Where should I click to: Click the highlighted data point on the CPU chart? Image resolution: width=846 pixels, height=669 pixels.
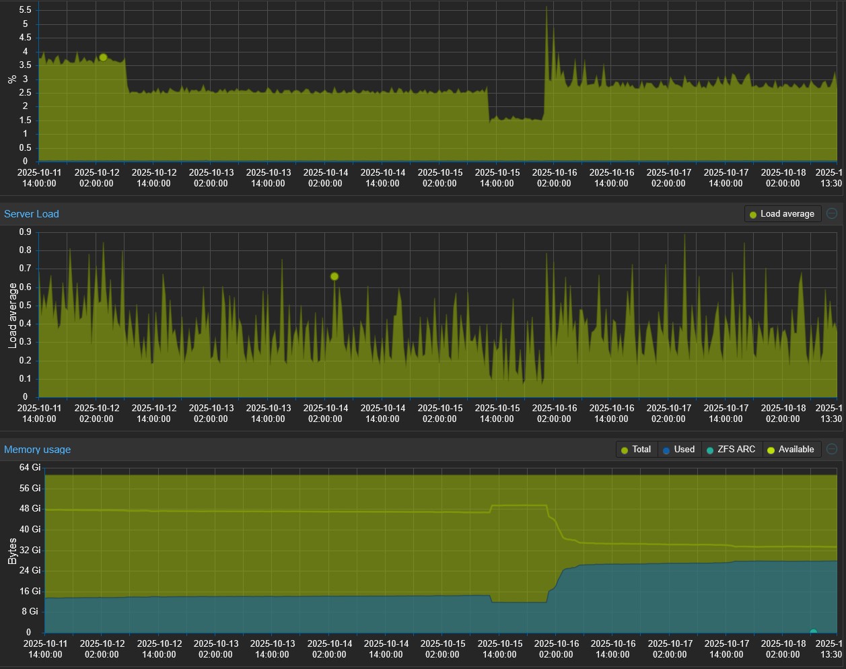103,57
